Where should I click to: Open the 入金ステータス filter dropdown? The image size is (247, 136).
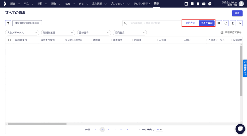tap(22, 32)
